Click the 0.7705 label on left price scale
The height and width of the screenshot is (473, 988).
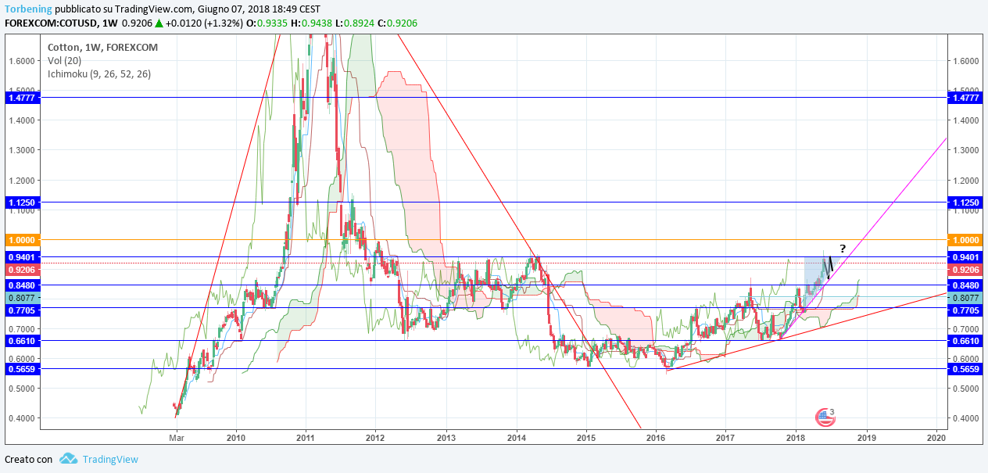coord(22,310)
